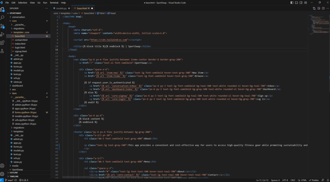The height and width of the screenshot is (182, 330).
Task: Open the Run and Debug view
Action: [2, 34]
